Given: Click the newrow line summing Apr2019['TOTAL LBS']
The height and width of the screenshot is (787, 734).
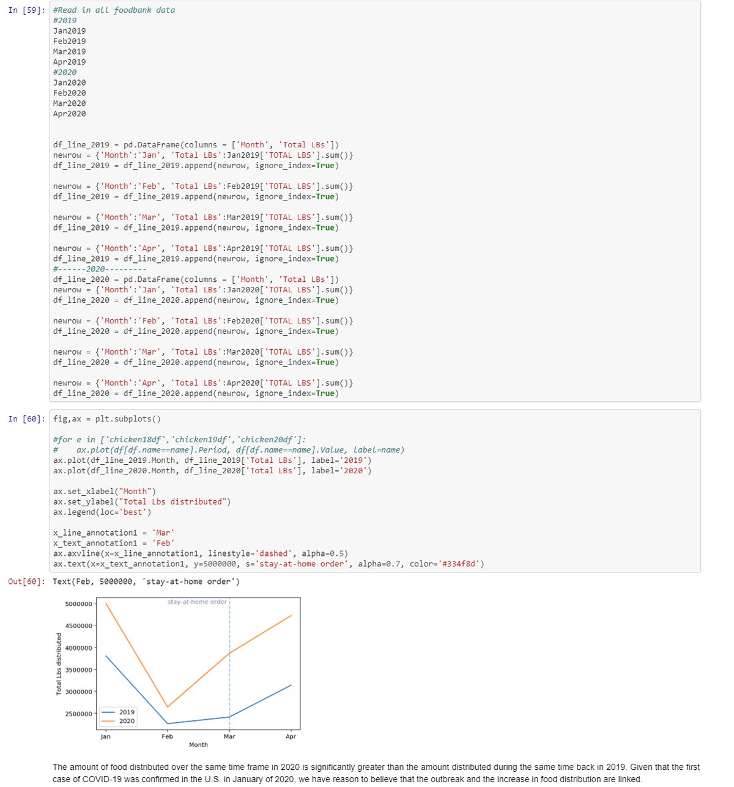Looking at the screenshot, I should click(x=203, y=249).
